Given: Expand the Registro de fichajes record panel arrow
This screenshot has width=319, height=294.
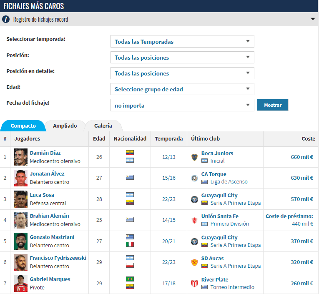Looking at the screenshot, I should click(x=313, y=19).
